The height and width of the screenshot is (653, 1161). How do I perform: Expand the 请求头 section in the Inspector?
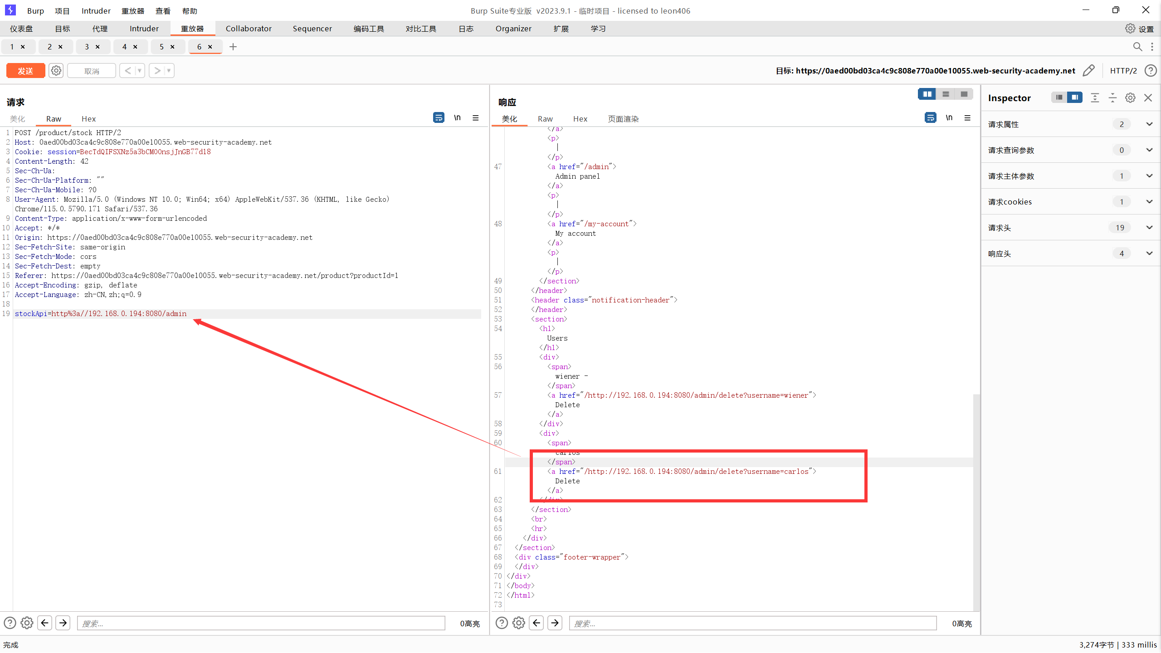point(1149,228)
